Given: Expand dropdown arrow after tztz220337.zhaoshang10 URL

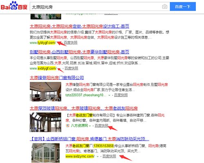Looking at the screenshot, I should click(109, 95).
